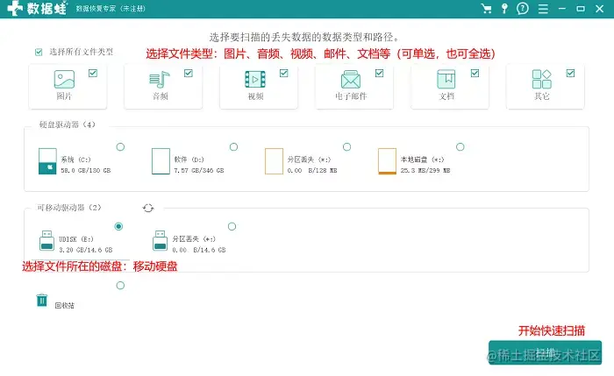This screenshot has width=614, height=376.
Task: Select the 其它 other type icon
Action: pyautogui.click(x=541, y=79)
